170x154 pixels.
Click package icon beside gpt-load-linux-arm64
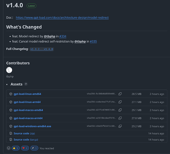click(11, 102)
